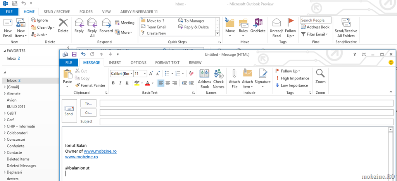The width and height of the screenshot is (397, 181).
Task: Forward the selected email
Action: pos(106,26)
